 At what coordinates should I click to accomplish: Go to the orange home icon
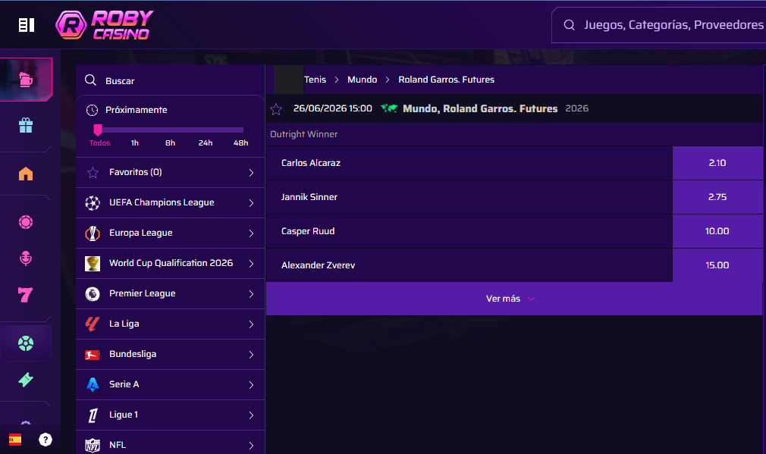[x=26, y=174]
